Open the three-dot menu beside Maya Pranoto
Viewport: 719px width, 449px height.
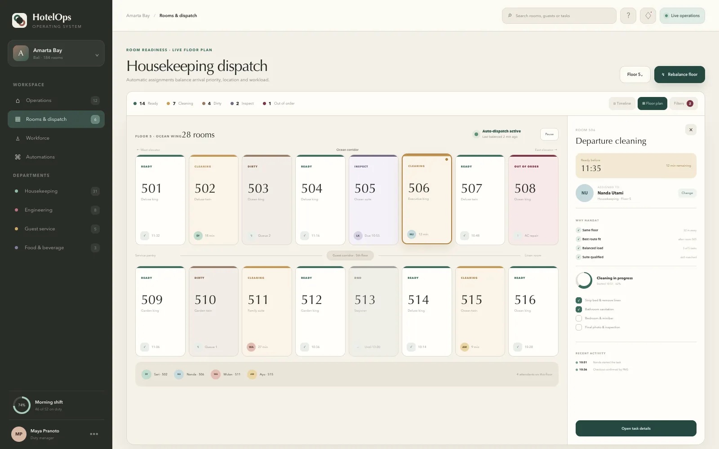[94, 434]
